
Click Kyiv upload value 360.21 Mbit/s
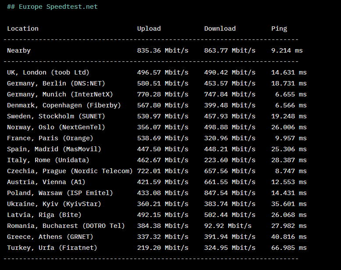(163, 204)
